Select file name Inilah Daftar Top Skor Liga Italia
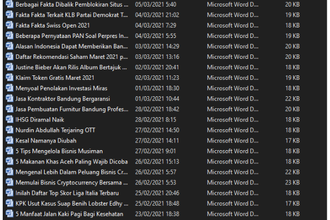 (67, 193)
